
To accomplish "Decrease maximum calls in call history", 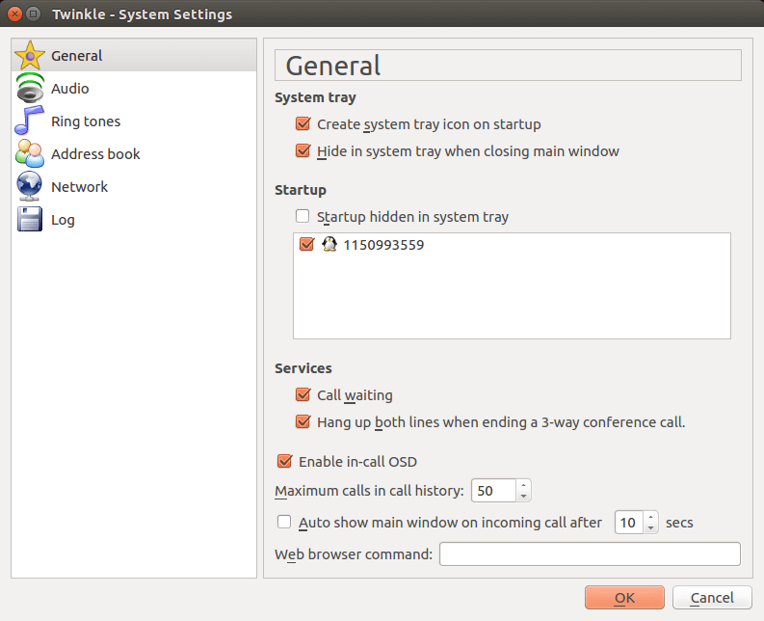I will coord(523,496).
